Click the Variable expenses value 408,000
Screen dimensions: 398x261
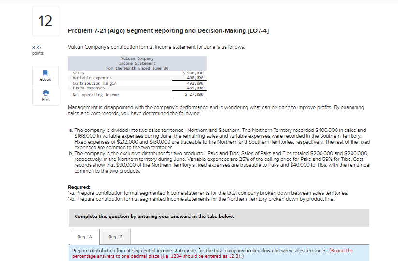[195, 78]
